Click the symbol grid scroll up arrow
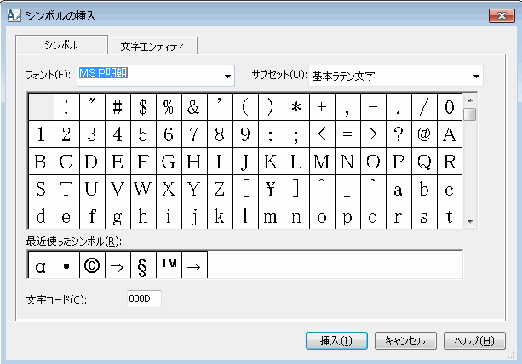The width and height of the screenshot is (522, 364). [x=470, y=100]
